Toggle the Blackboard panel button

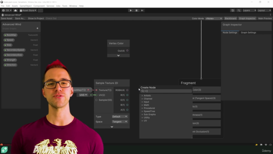click(x=230, y=18)
